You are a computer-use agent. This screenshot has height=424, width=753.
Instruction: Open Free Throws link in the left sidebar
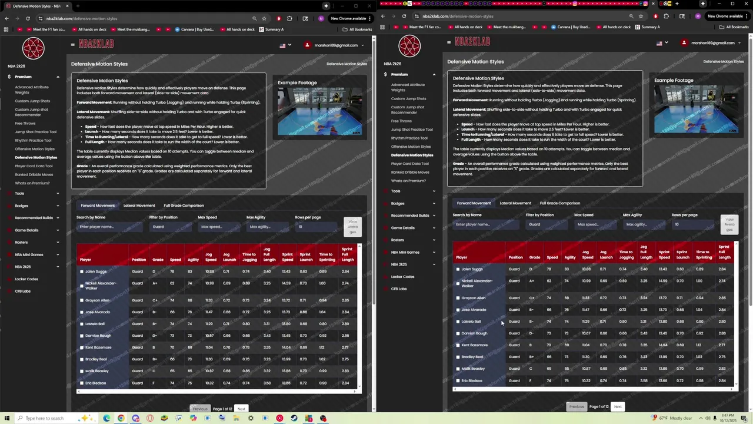[25, 124]
